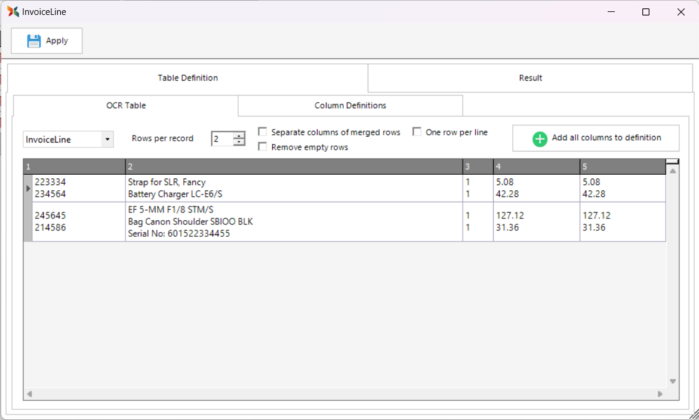This screenshot has width=699, height=420.
Task: Decrease Rows per record value
Action: pos(239,143)
